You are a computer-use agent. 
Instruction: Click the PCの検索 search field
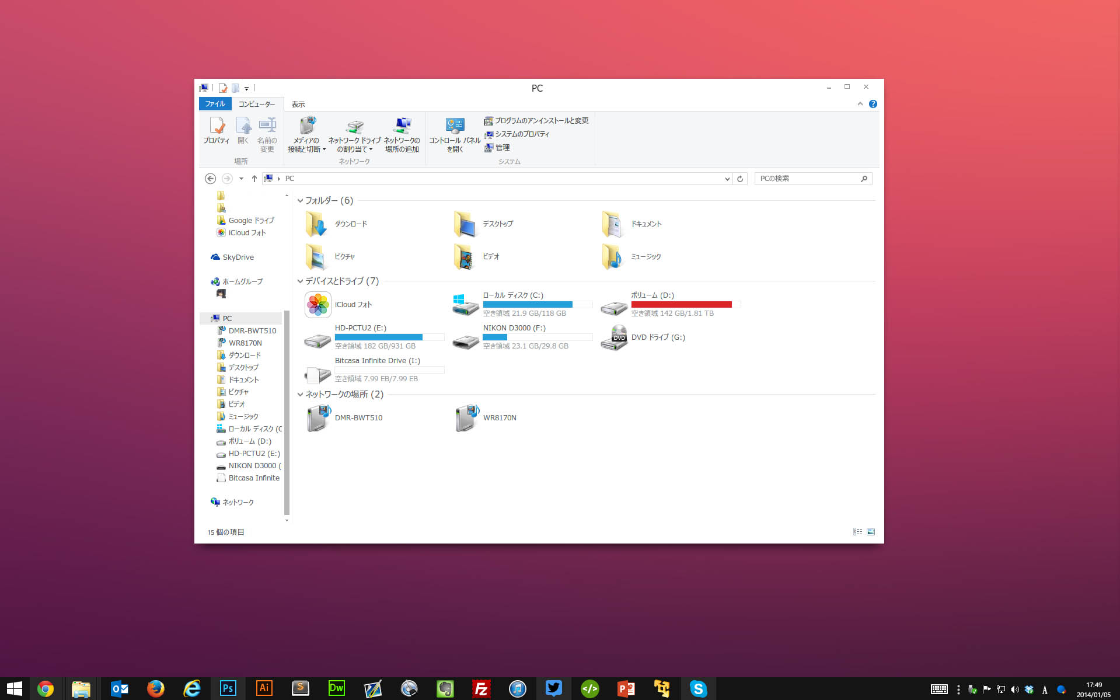[x=807, y=179]
